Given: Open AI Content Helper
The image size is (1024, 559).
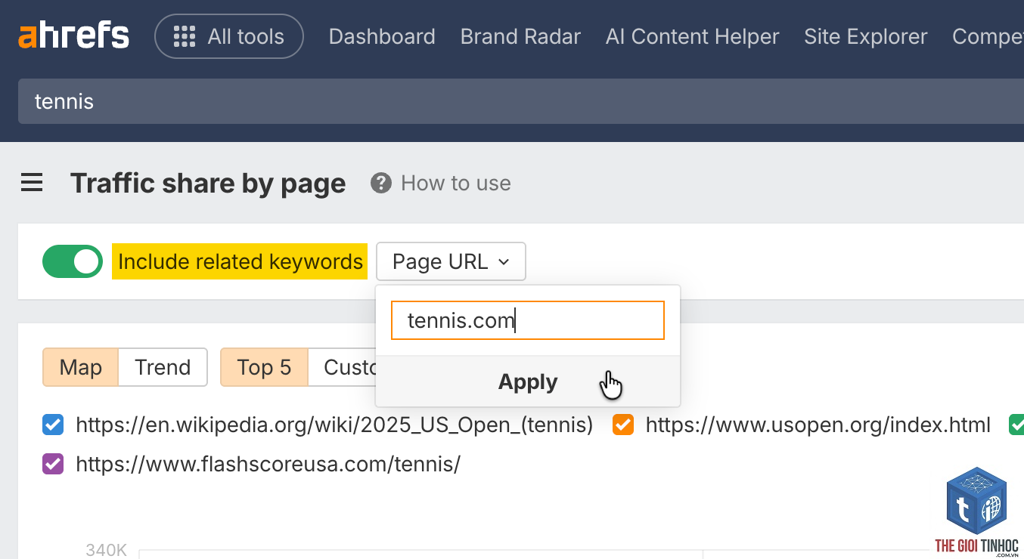Looking at the screenshot, I should point(692,36).
